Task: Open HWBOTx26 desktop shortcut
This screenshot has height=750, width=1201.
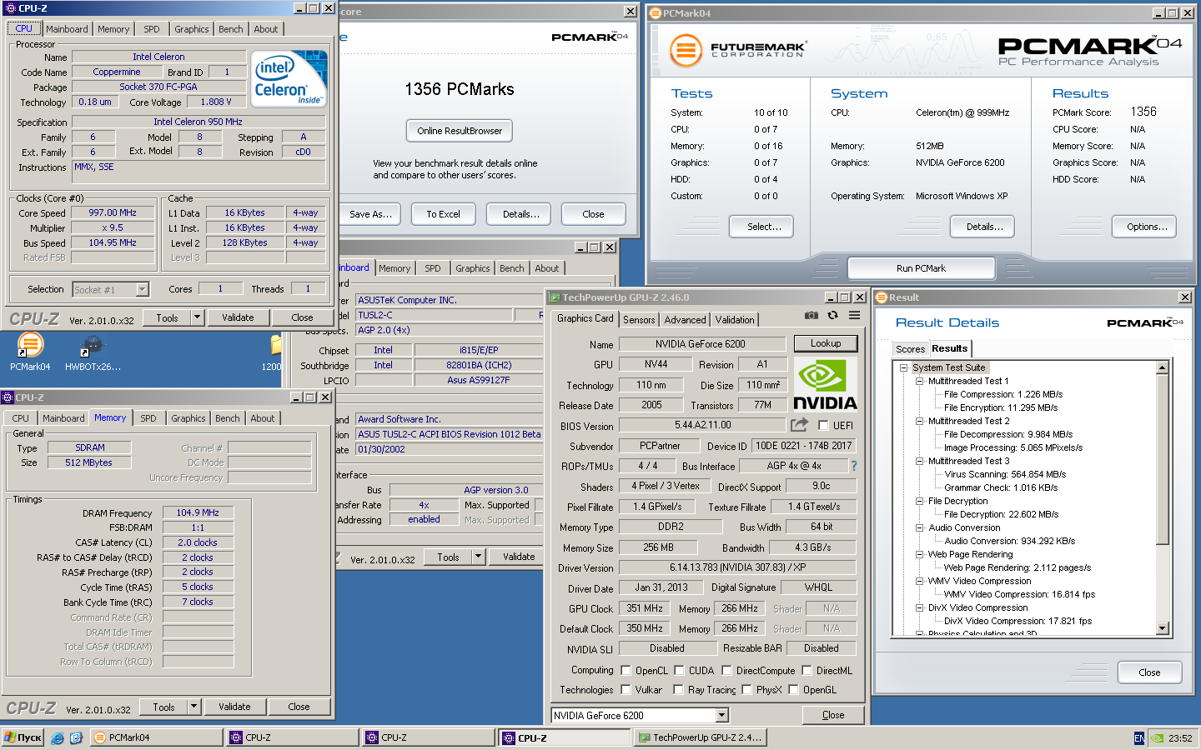Action: [x=93, y=352]
